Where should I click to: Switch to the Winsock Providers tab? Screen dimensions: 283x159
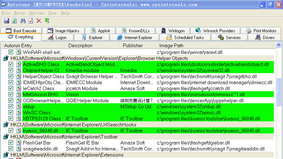[x=215, y=31]
